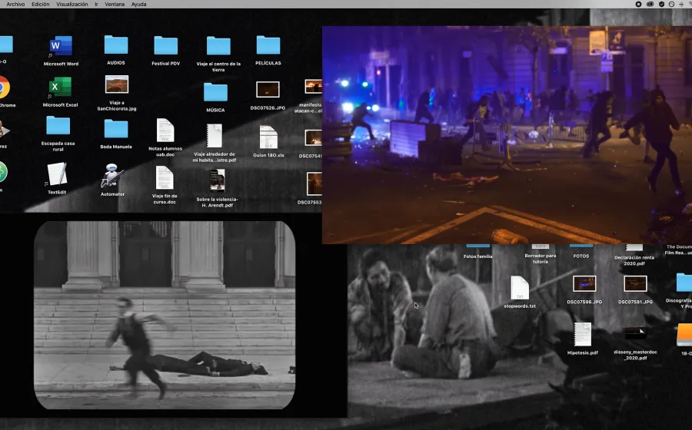Select the Viaje a SanChicorota.jpg image file

[x=117, y=84]
